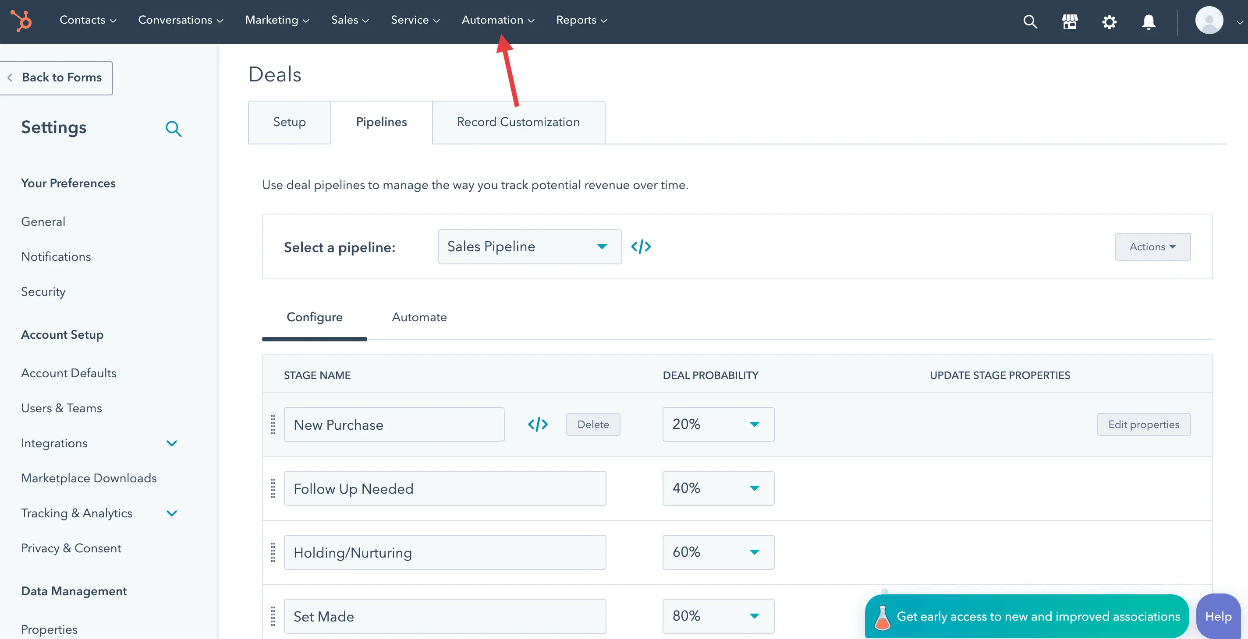Click the drag handle for Follow Up Needed
The height and width of the screenshot is (639, 1248).
[273, 488]
